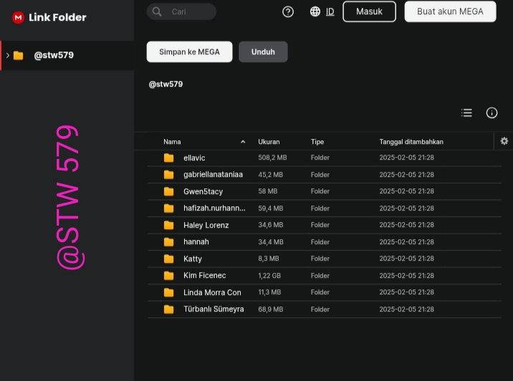
Task: Focus the Cari search field
Action: point(181,11)
